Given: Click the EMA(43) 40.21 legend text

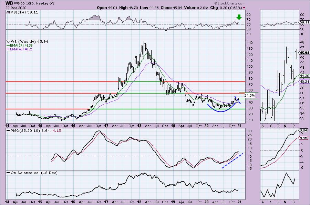Looking at the screenshot, I should [21, 49].
